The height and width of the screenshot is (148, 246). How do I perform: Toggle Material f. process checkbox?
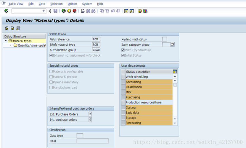(51, 77)
